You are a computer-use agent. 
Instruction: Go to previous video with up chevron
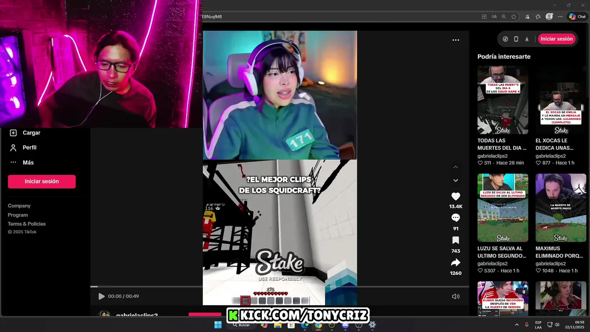pos(455,167)
